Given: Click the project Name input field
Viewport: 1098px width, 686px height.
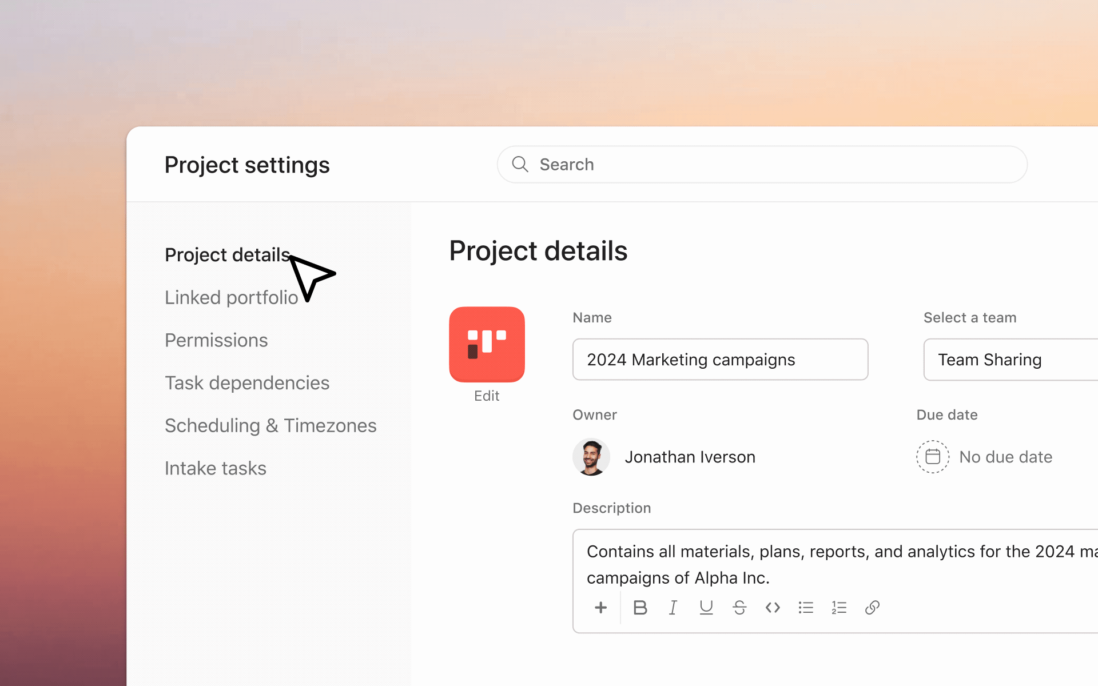Looking at the screenshot, I should 720,359.
